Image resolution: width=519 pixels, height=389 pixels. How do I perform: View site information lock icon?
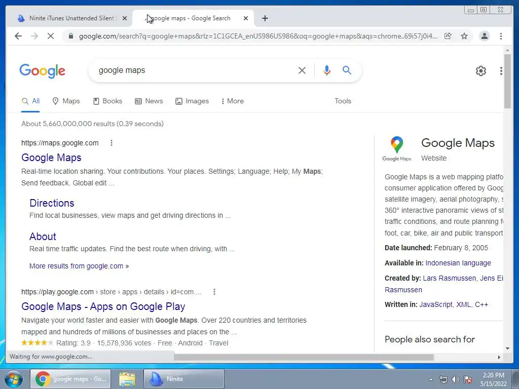click(70, 36)
